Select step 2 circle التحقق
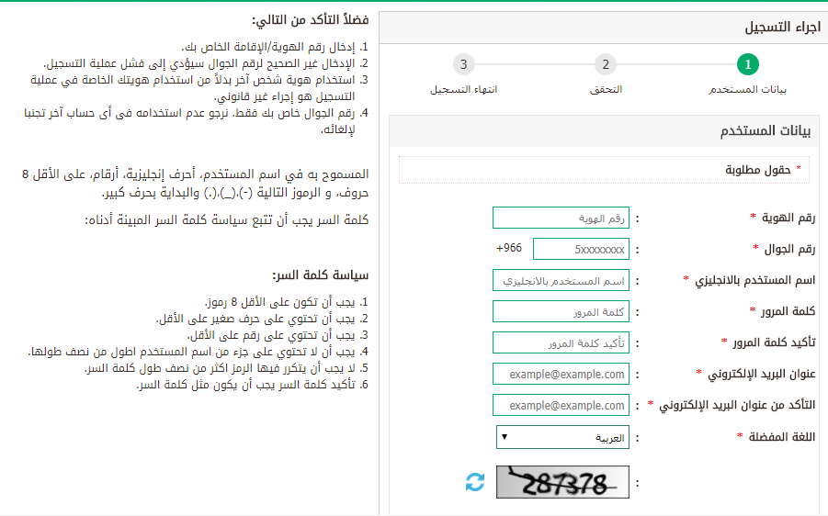Screen dimensions: 828x516 (606, 64)
